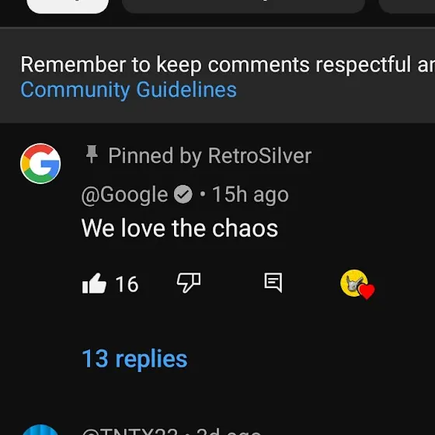Select the middle dark filter chip at top
The height and width of the screenshot is (435, 435).
(243, 5)
